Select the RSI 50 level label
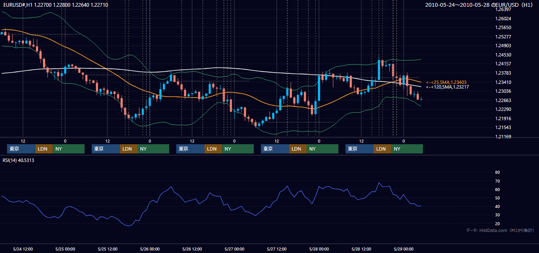Viewport: 539px width, 253px height. point(497,198)
